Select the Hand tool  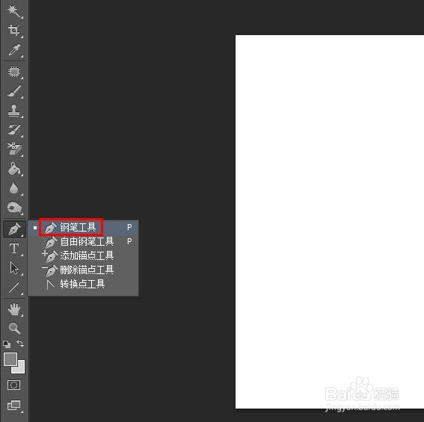click(14, 309)
